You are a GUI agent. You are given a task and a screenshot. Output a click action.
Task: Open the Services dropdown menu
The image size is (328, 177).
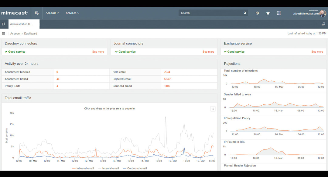72,13
